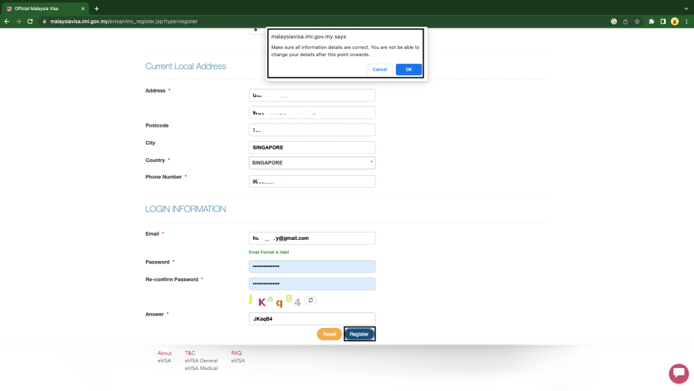The image size is (694, 391).
Task: Open the About link in footer
Action: click(164, 353)
